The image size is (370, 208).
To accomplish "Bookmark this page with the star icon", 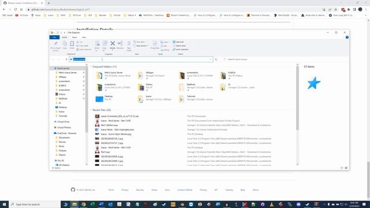I will (x=335, y=9).
